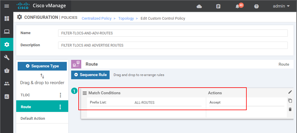Select the TLOC sequence type

(x=25, y=95)
